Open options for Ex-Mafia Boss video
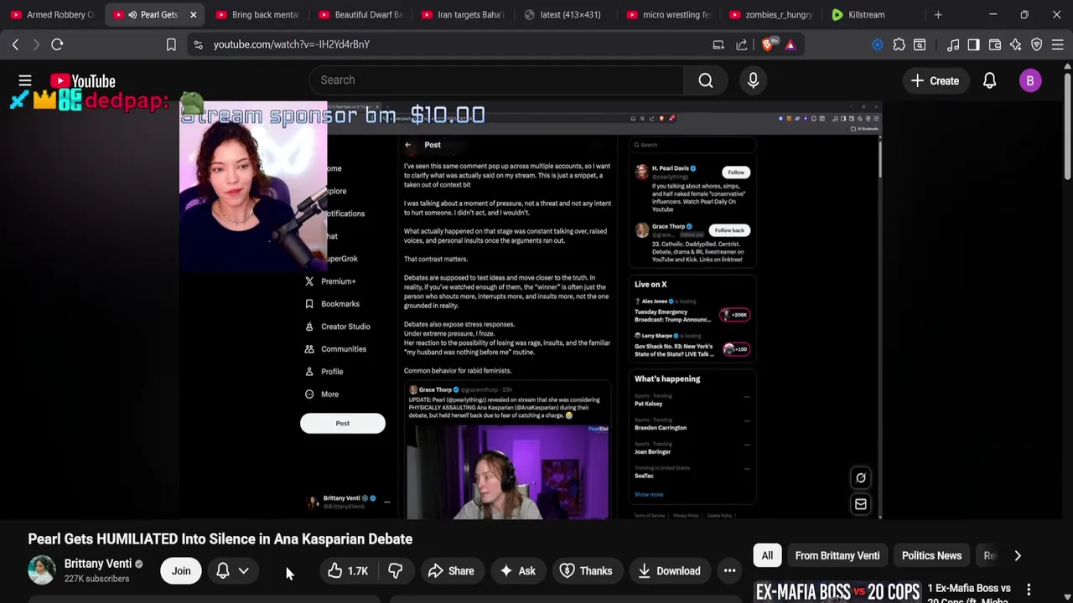Image resolution: width=1073 pixels, height=603 pixels. click(1029, 590)
